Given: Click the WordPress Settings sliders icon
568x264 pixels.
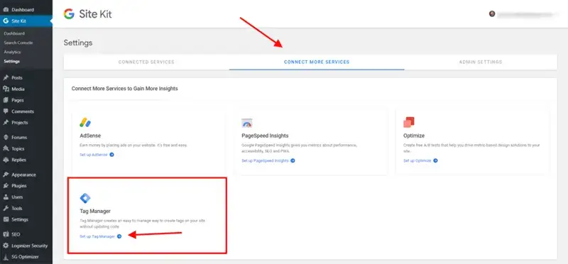Looking at the screenshot, I should 6,219.
